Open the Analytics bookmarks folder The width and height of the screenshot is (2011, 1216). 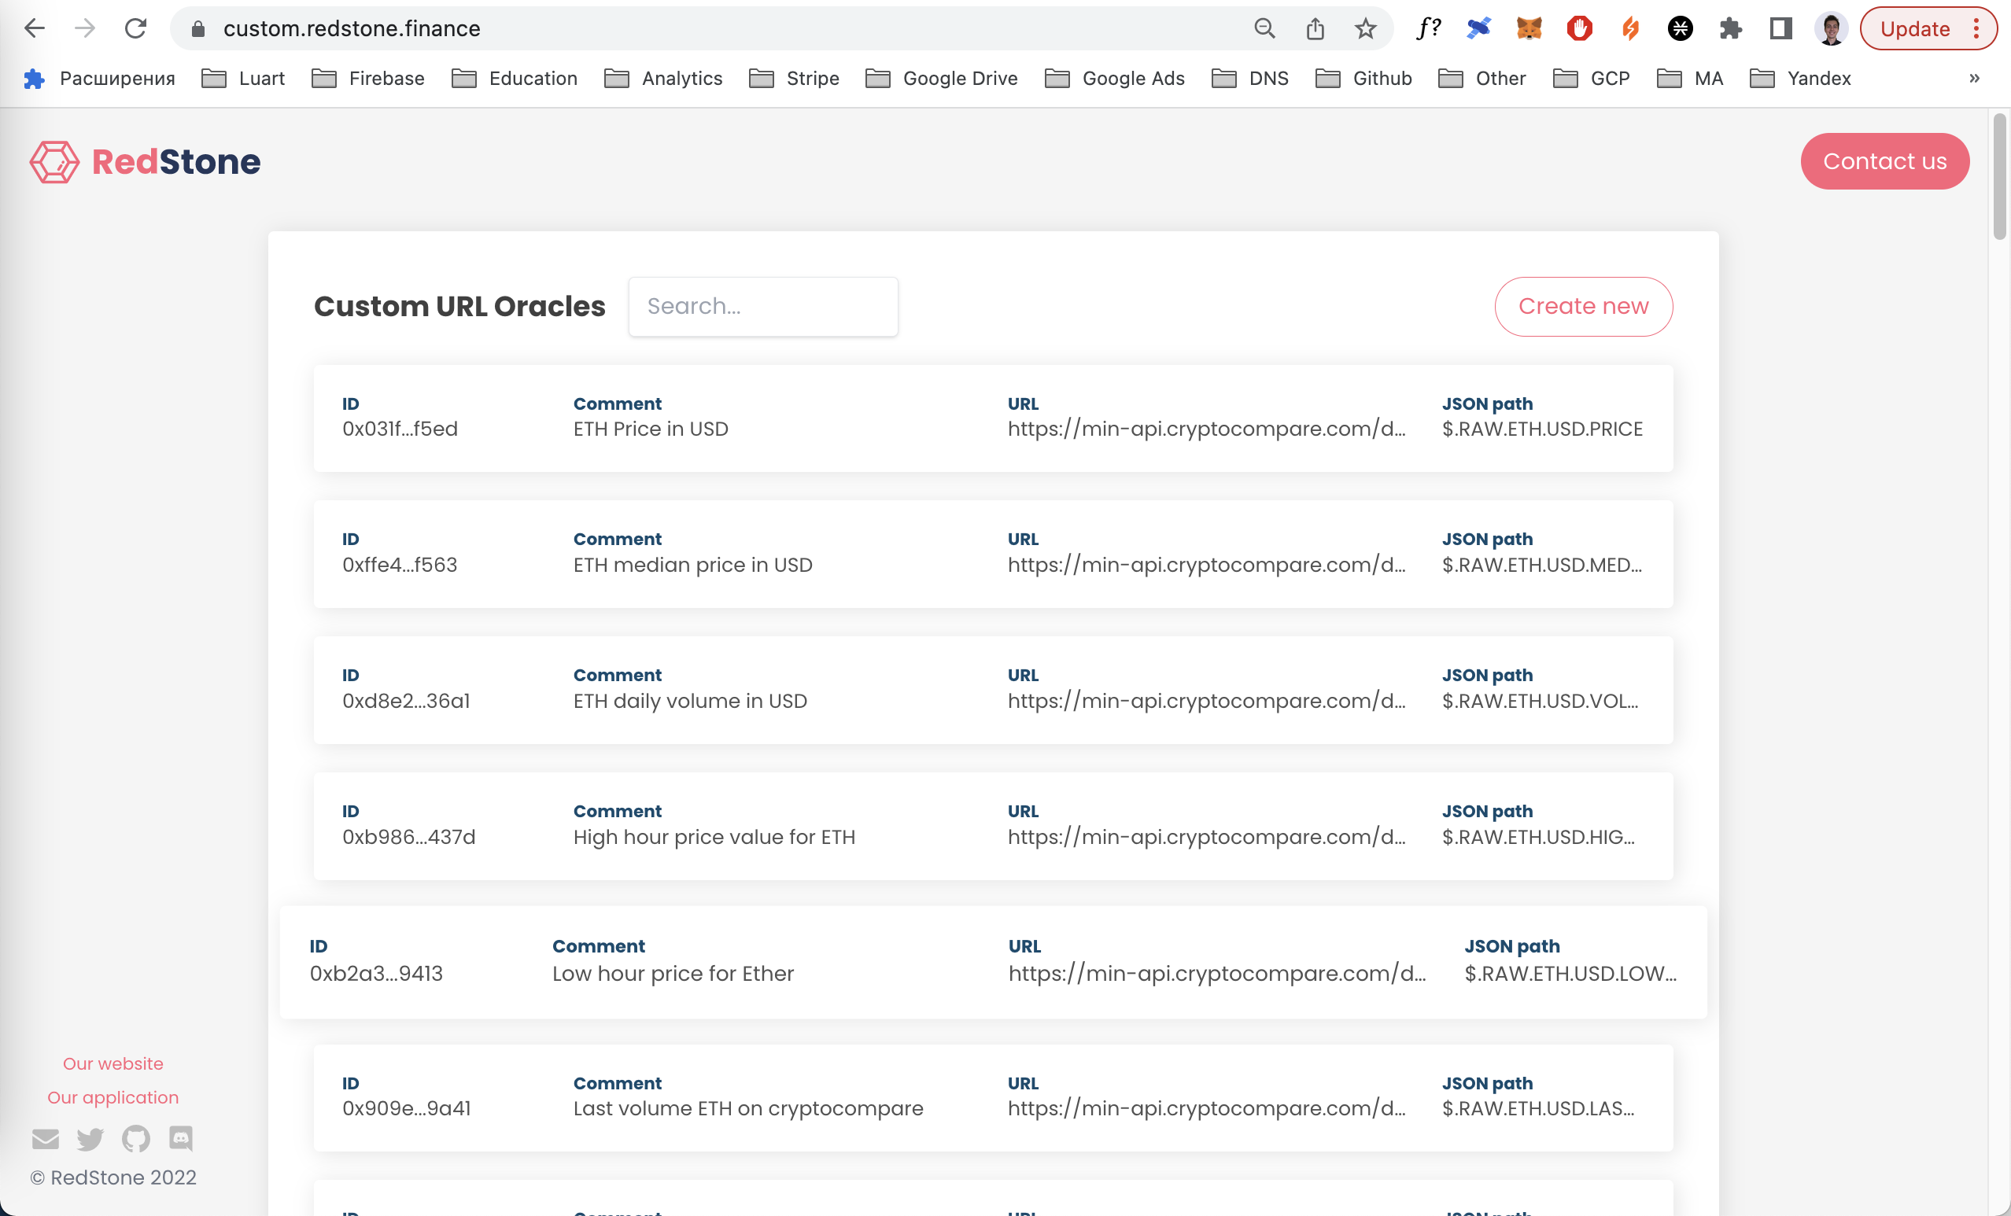pyautogui.click(x=663, y=79)
